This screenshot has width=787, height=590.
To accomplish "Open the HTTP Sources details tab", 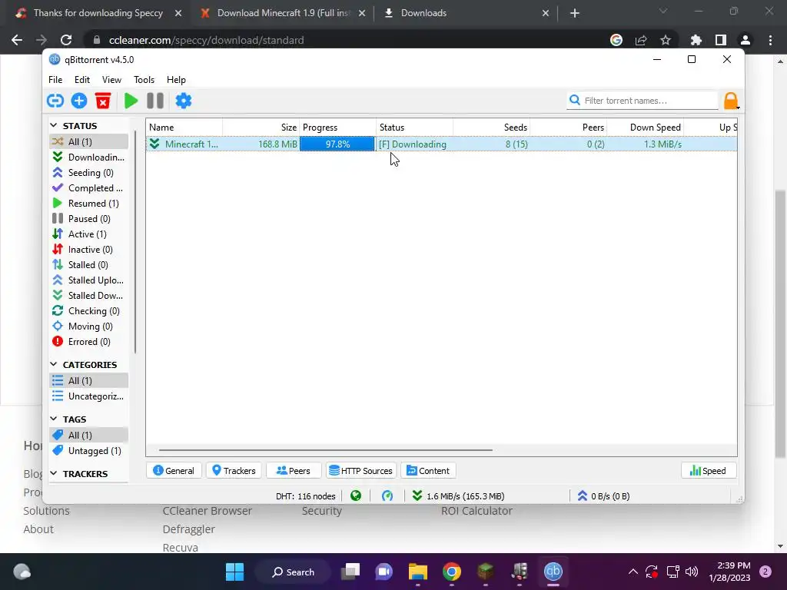I will [361, 471].
